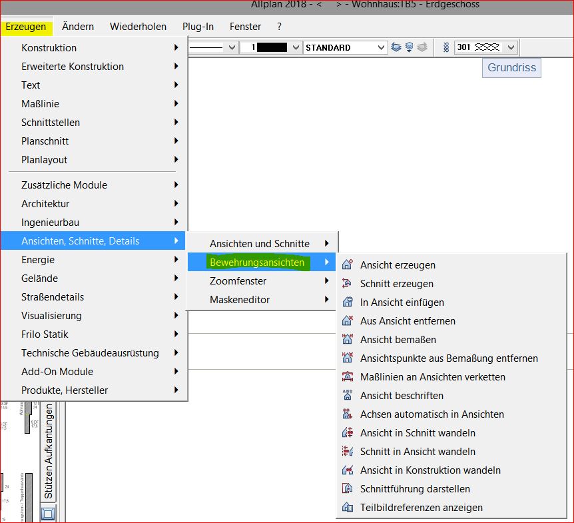The width and height of the screenshot is (574, 523).
Task: Open the line type dropdown
Action: 231,47
